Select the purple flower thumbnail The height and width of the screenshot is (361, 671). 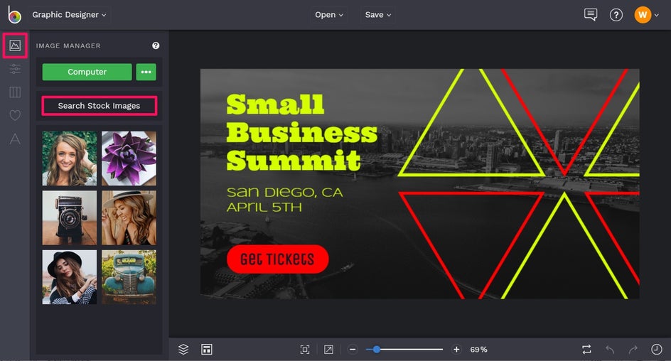tap(129, 158)
